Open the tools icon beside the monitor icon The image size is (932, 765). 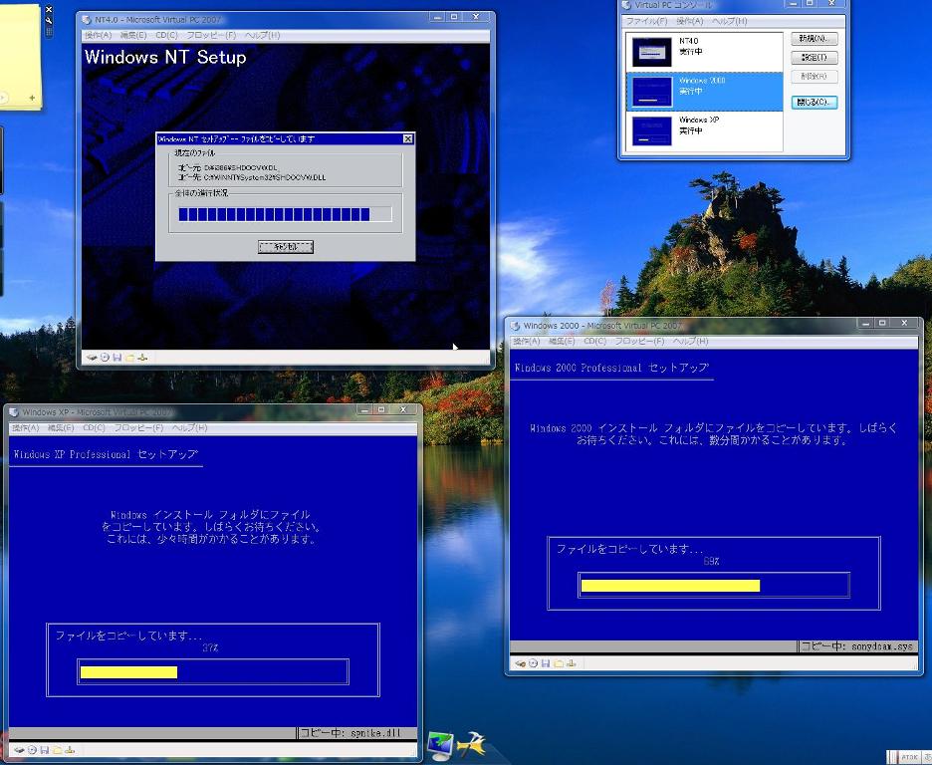472,744
